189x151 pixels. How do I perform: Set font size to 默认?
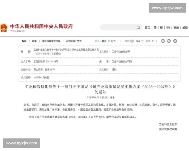[x=104, y=41]
